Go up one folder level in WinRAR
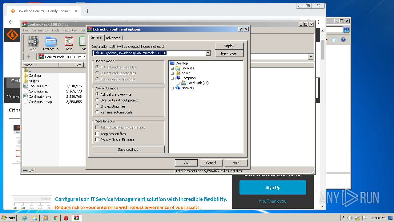The width and height of the screenshot is (394, 222). (28, 57)
